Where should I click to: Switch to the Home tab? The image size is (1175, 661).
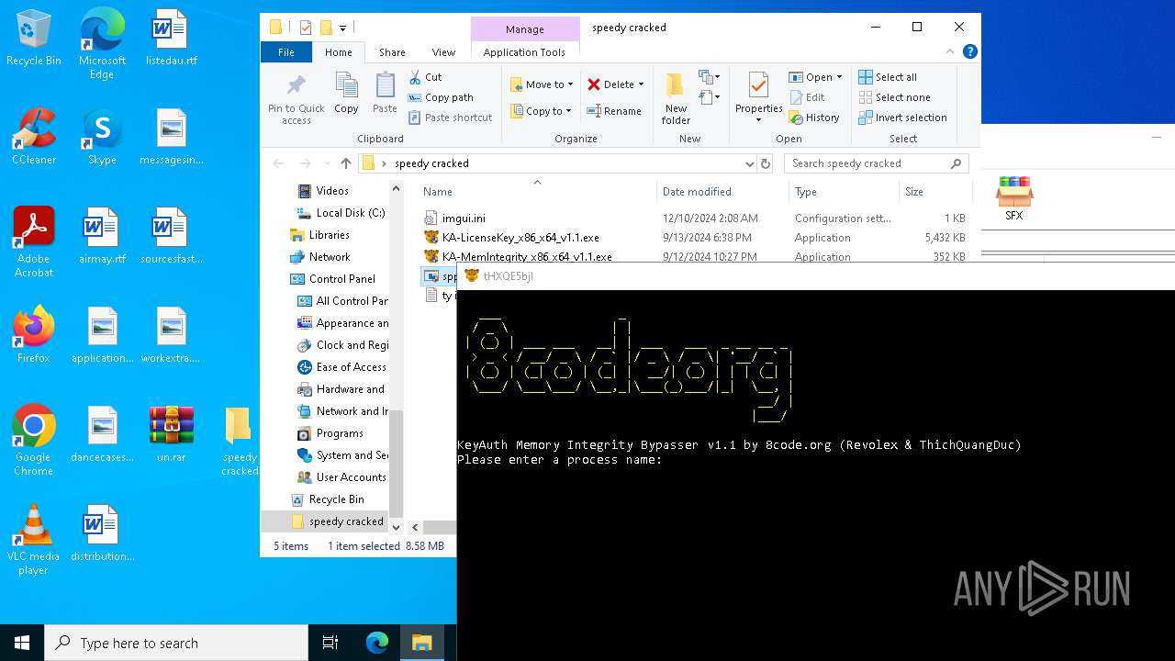[x=339, y=52]
